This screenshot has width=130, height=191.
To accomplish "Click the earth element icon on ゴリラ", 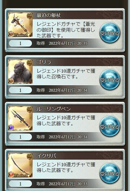I will pos(11,81).
